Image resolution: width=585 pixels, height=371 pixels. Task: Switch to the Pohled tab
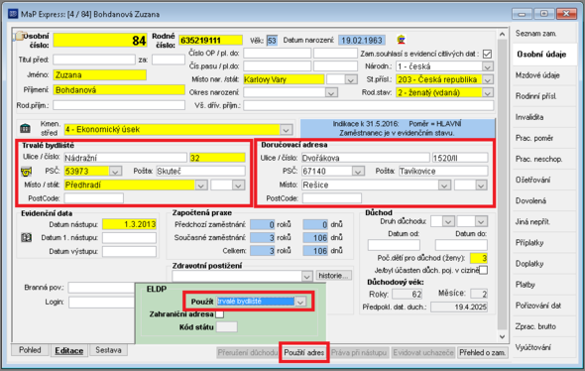click(30, 350)
